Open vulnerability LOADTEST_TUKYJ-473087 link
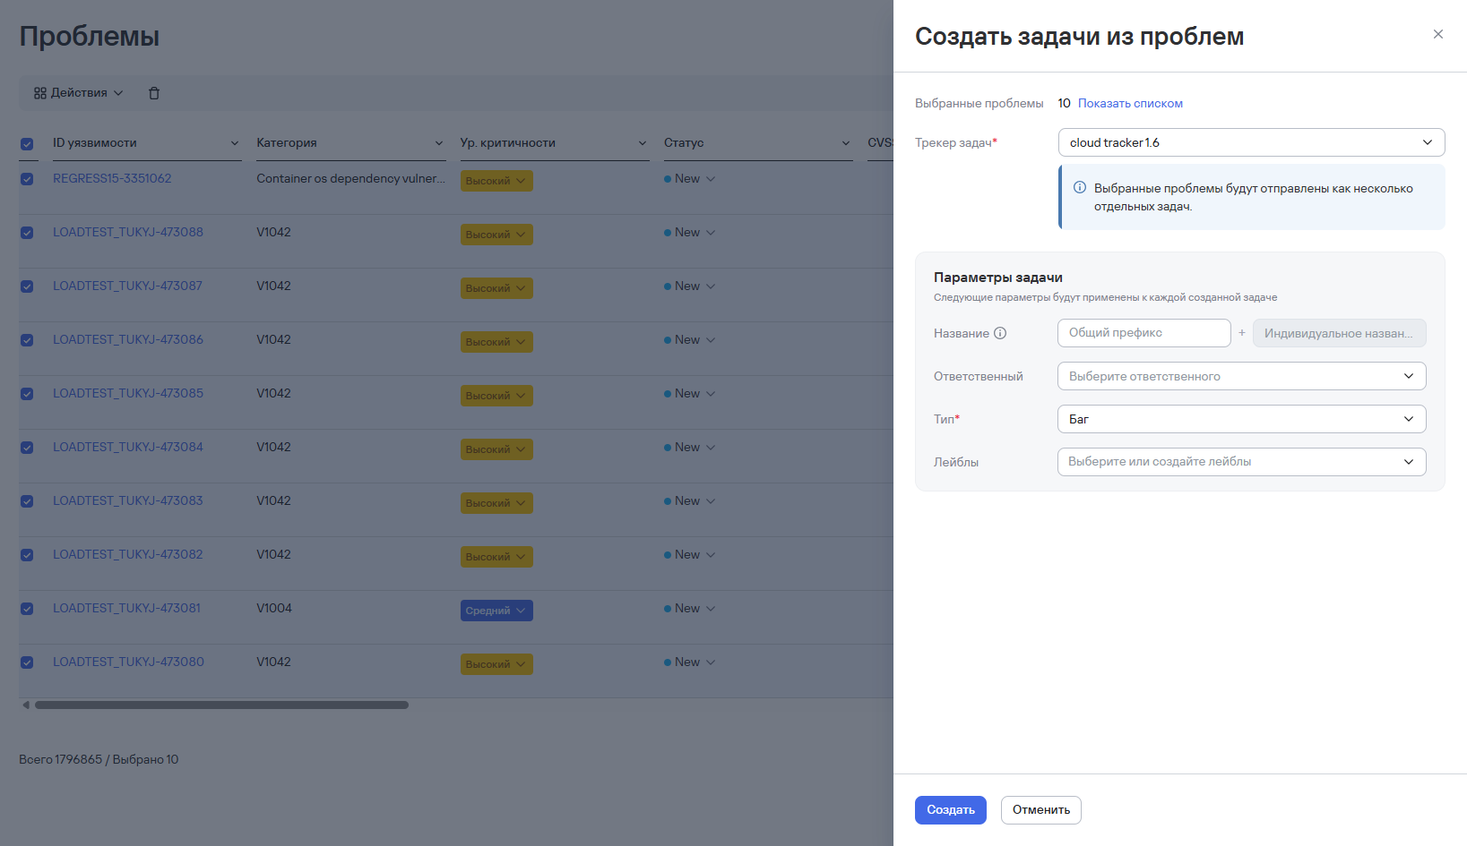The image size is (1467, 846). (127, 286)
